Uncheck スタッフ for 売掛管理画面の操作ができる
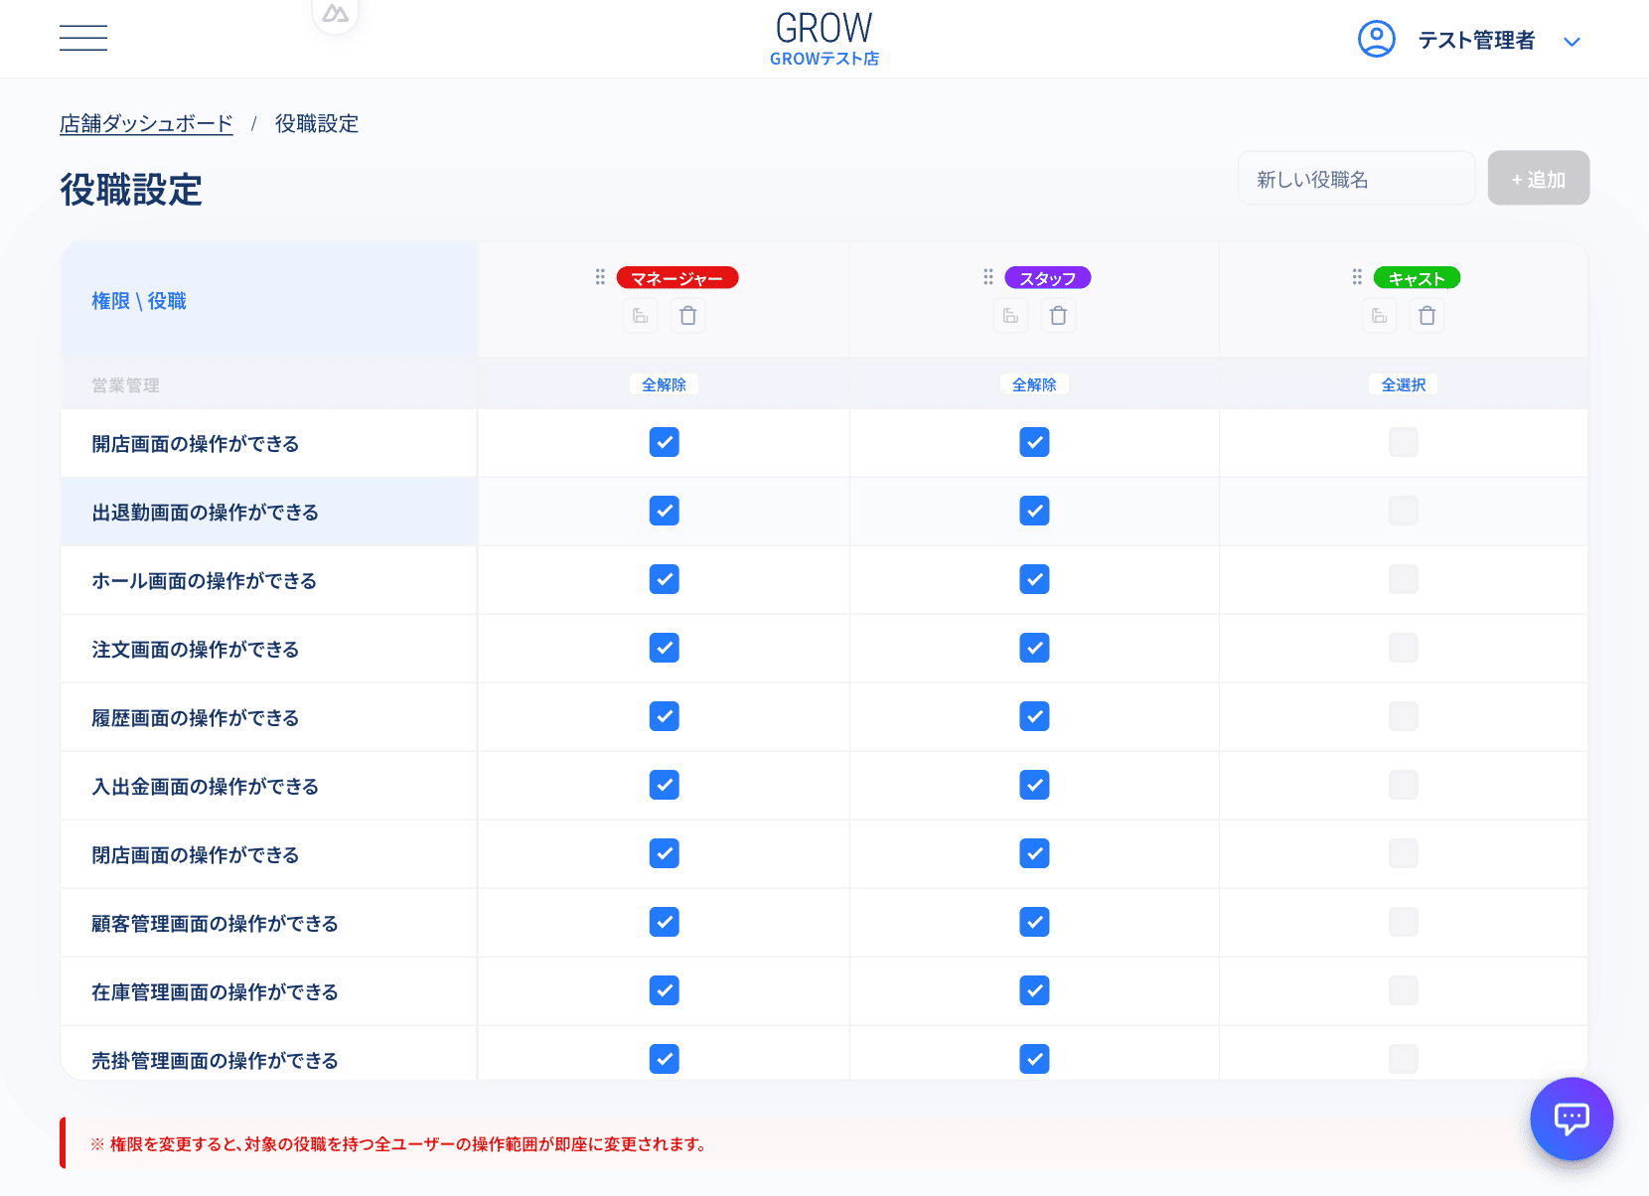The width and height of the screenshot is (1649, 1196). click(x=1034, y=1059)
